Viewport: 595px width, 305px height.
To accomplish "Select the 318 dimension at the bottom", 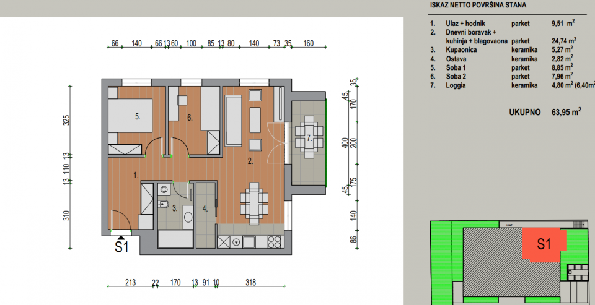I will coord(251,282).
